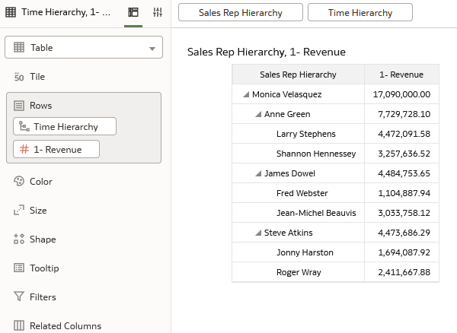Click the Shape section icon

(20, 239)
